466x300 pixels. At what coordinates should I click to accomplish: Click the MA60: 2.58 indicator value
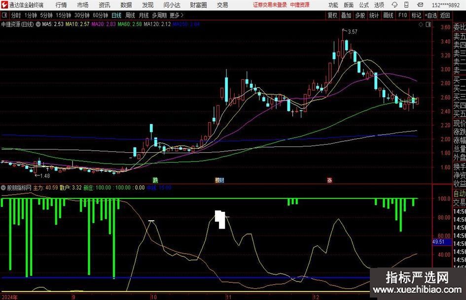pos(130,24)
